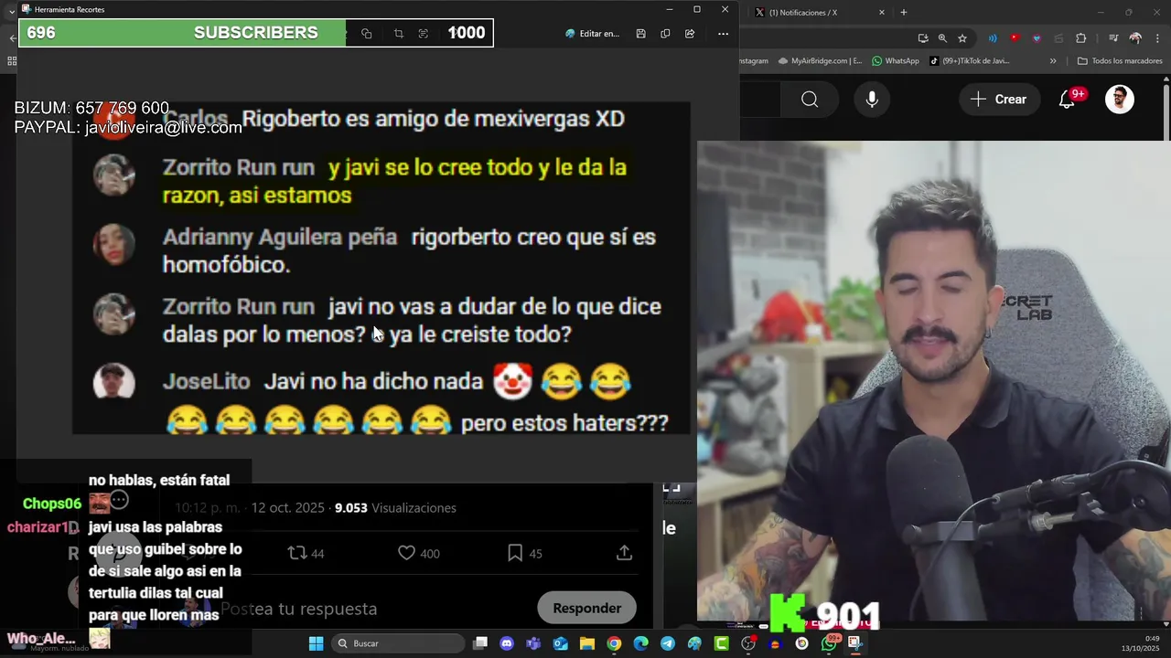
Task: Open Camtasia green C icon on taskbar
Action: (721, 643)
